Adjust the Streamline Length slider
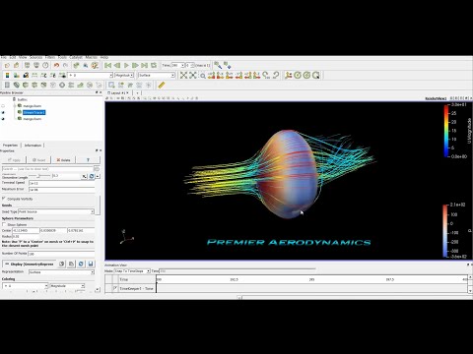 pos(39,176)
